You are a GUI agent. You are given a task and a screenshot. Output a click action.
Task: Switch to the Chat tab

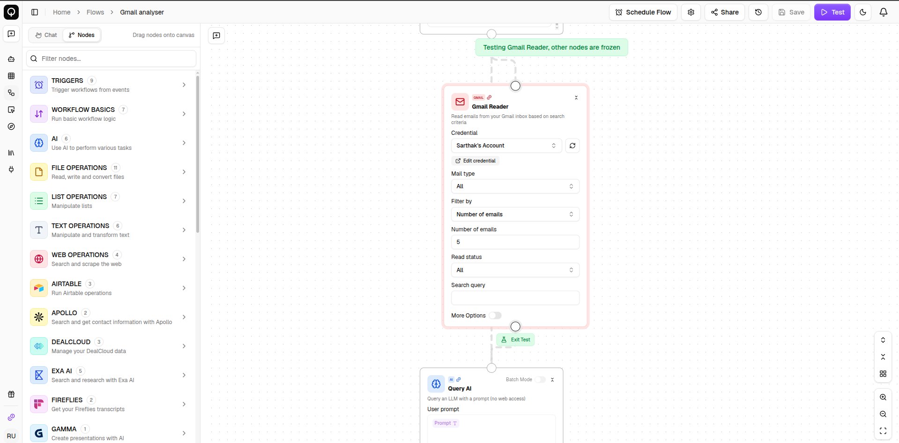[46, 35]
